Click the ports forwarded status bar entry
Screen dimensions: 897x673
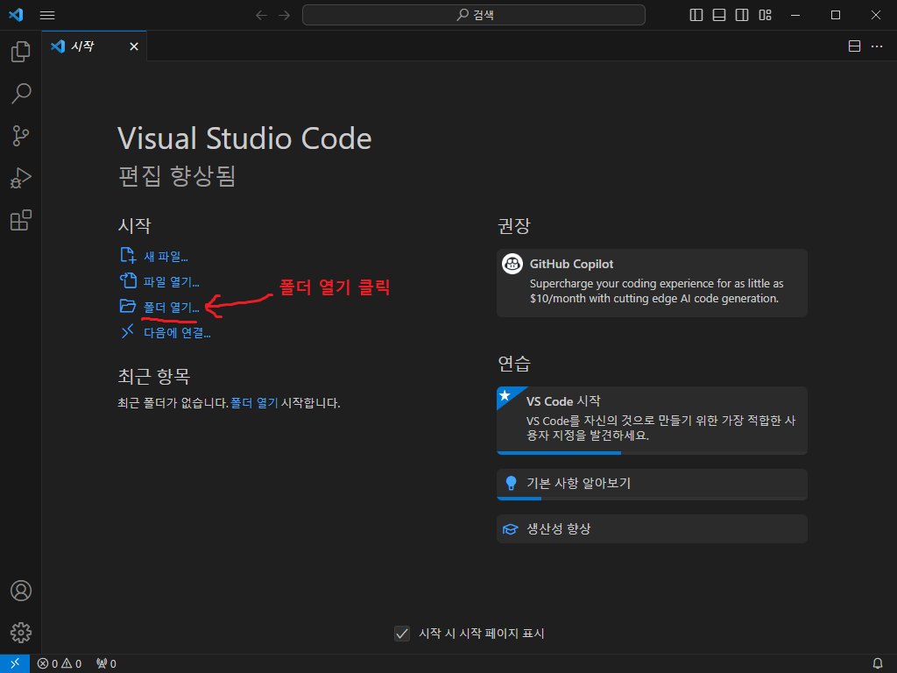click(x=106, y=664)
